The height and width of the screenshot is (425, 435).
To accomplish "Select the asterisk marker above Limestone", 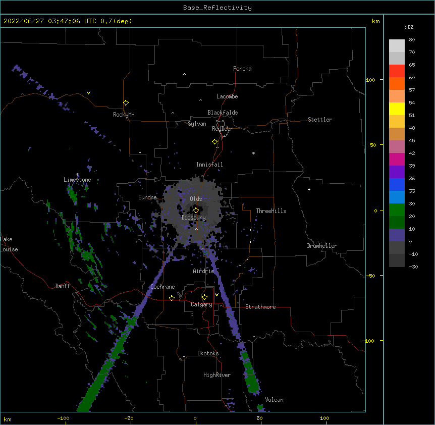I will (78, 175).
